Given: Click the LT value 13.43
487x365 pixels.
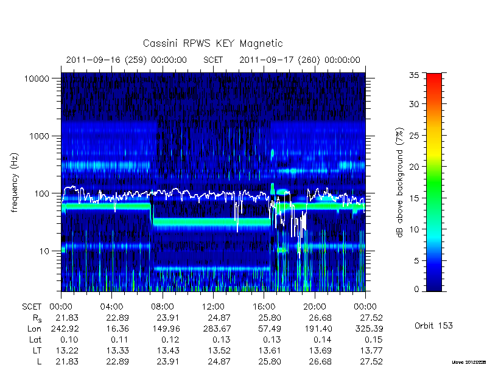Looking at the screenshot, I should [x=169, y=351].
